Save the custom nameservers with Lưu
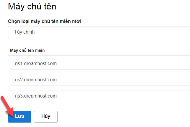Image resolution: width=190 pixels, height=127 pixels. 20,116
